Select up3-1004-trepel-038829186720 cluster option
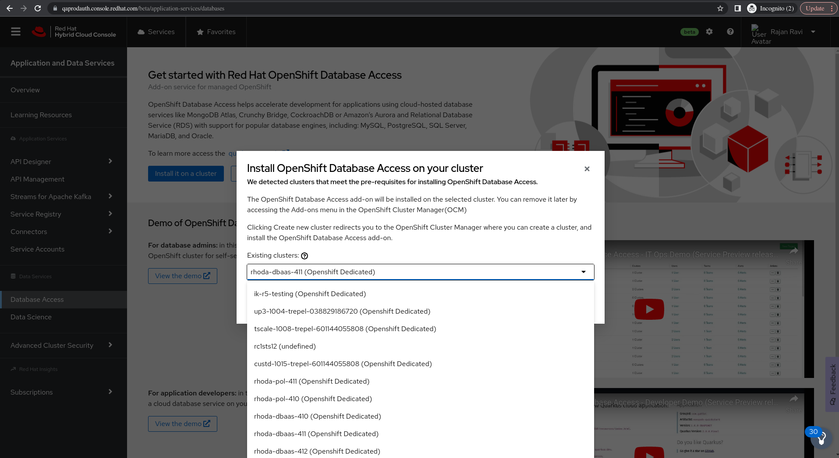839x458 pixels. tap(421, 311)
